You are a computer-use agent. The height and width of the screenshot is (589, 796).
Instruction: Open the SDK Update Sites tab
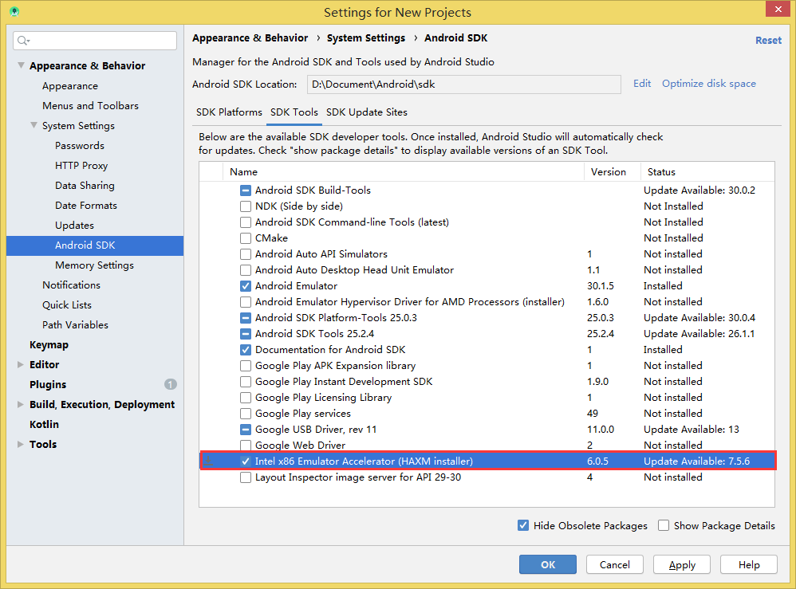[367, 112]
